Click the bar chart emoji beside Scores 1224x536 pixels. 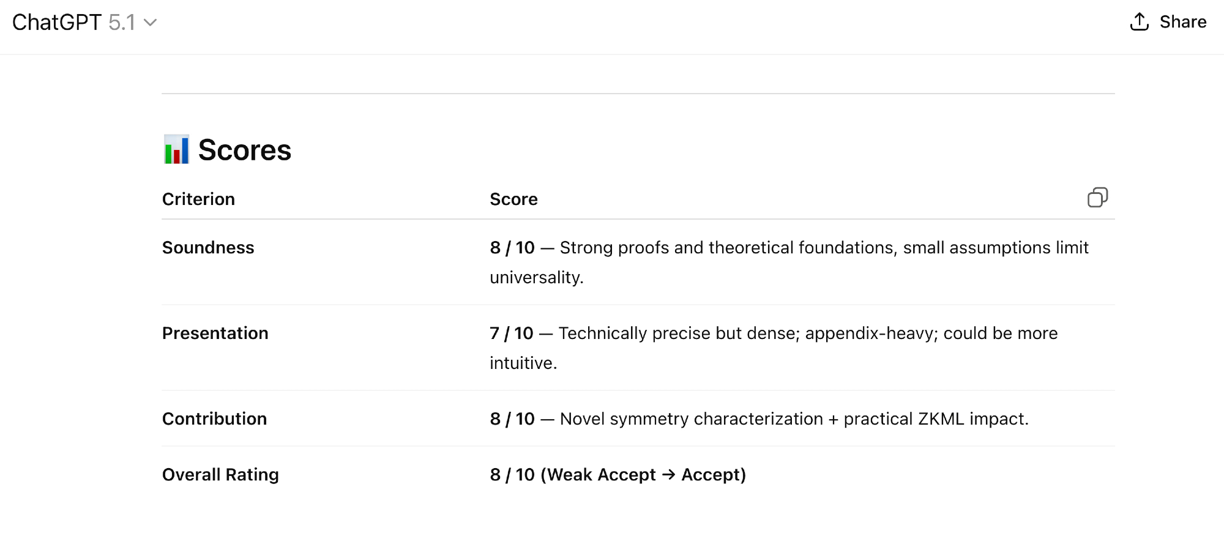(176, 150)
